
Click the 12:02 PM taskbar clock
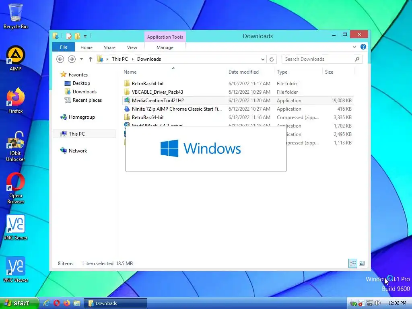(397, 303)
